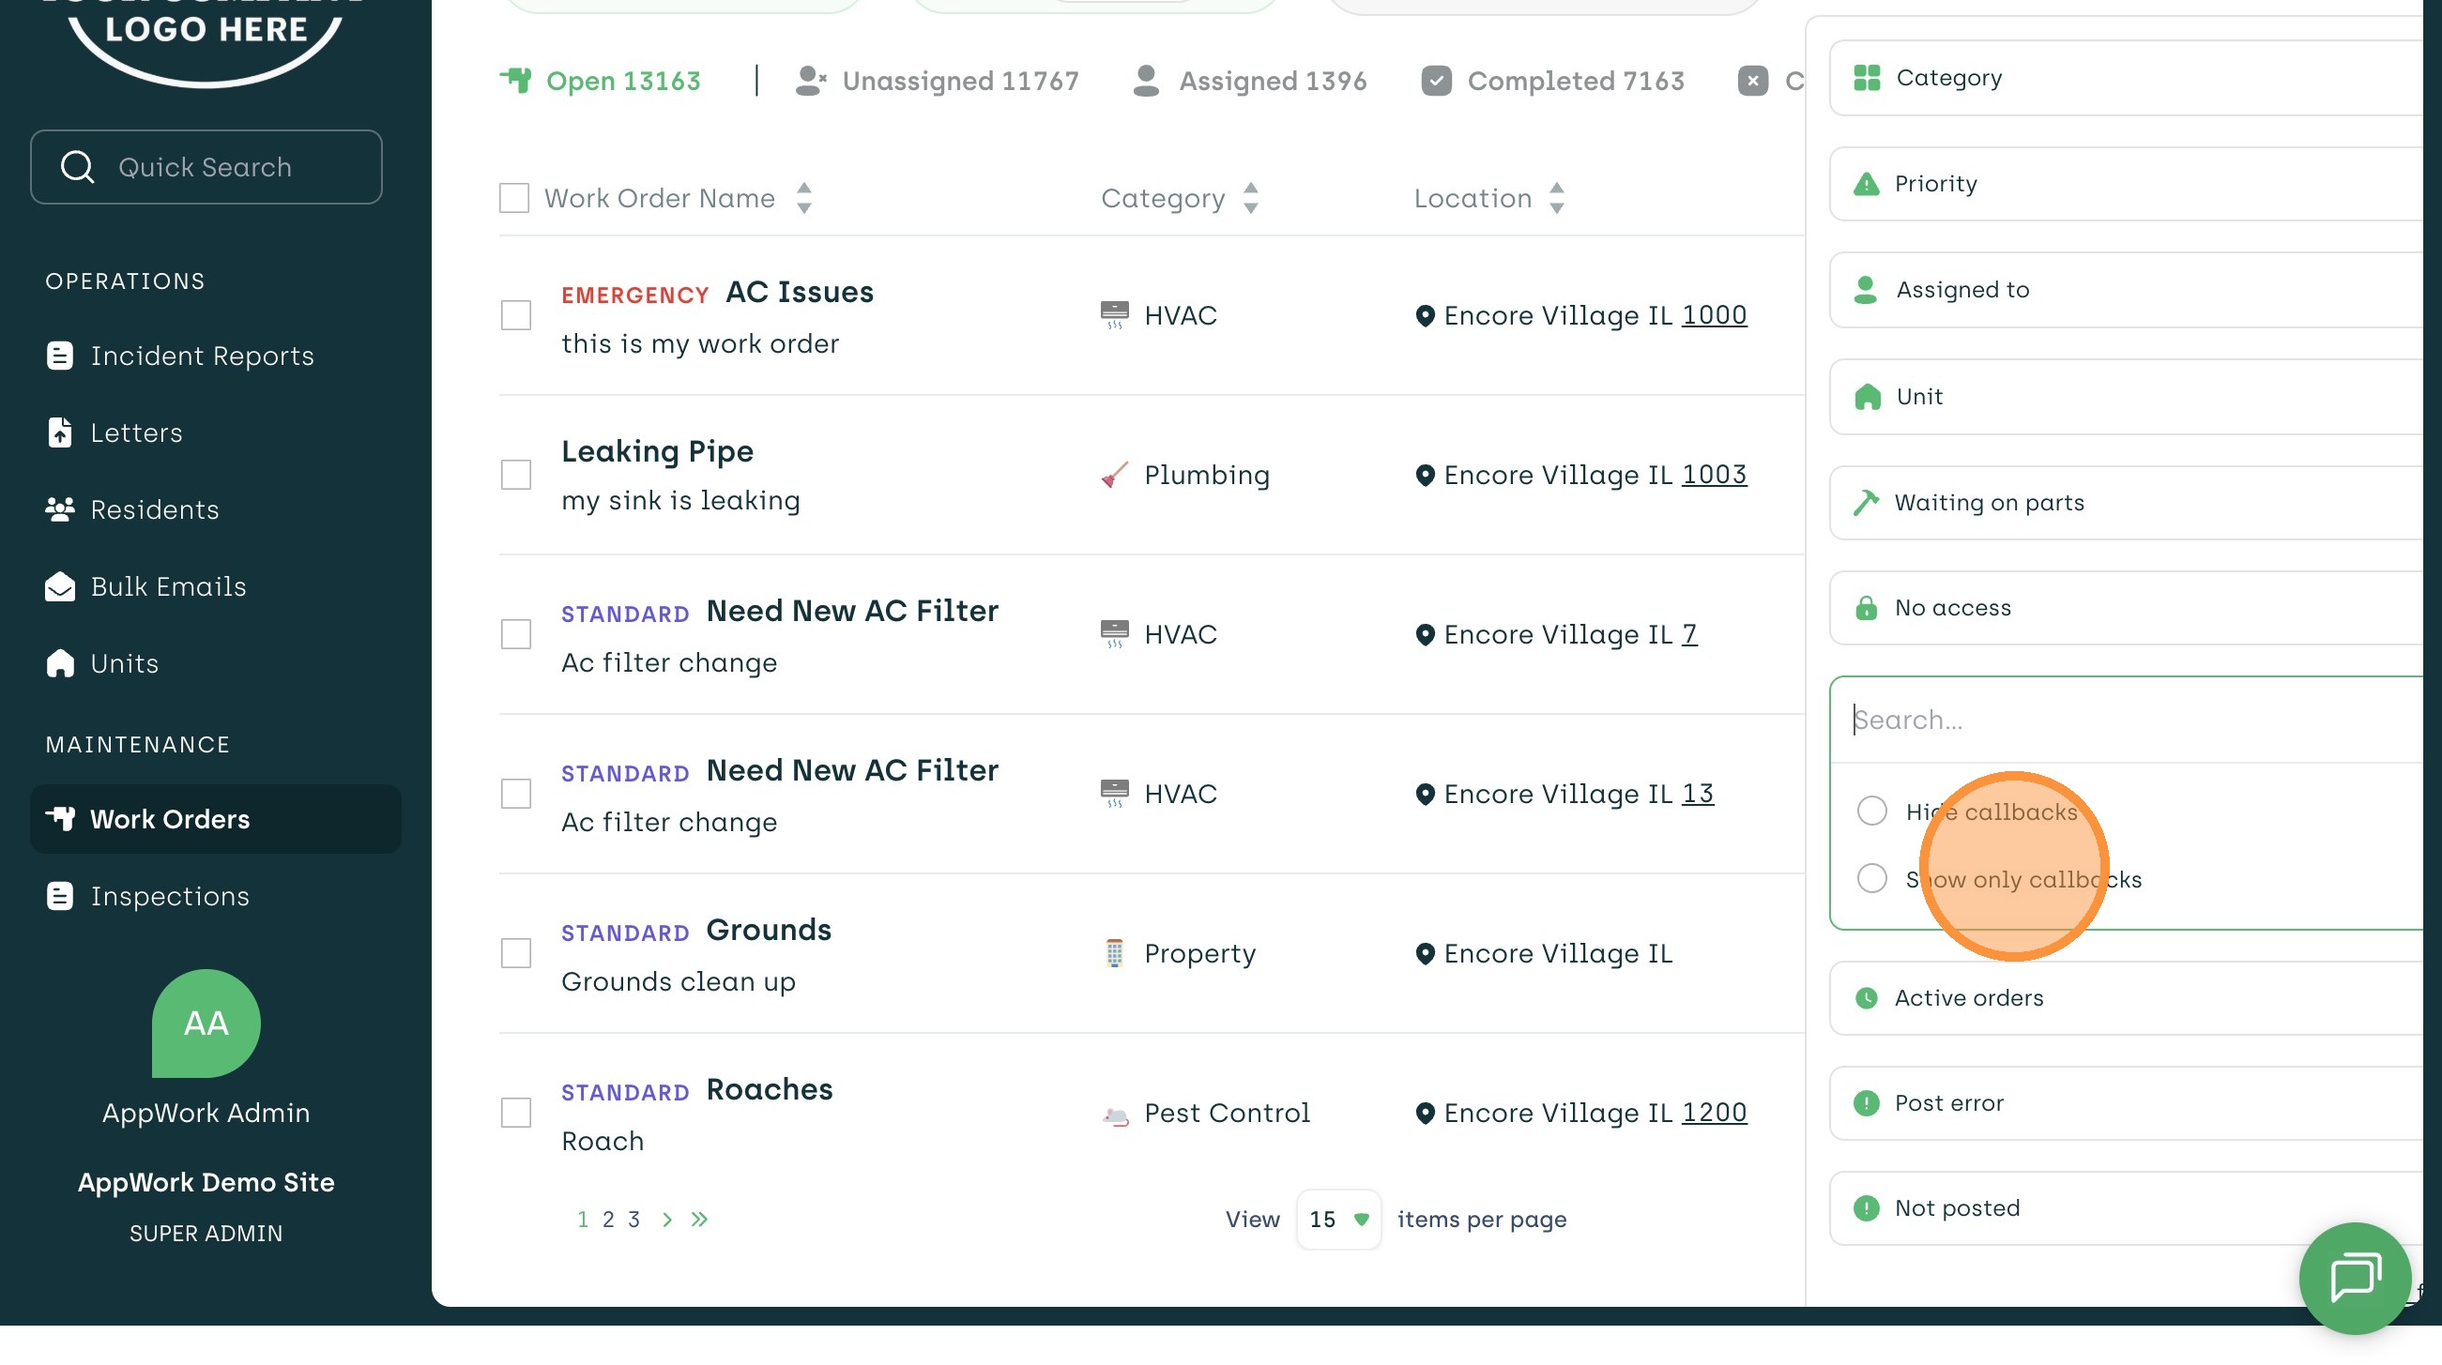Sort by the Location column arrows
Image resolution: width=2442 pixels, height=1365 pixels.
click(1557, 198)
